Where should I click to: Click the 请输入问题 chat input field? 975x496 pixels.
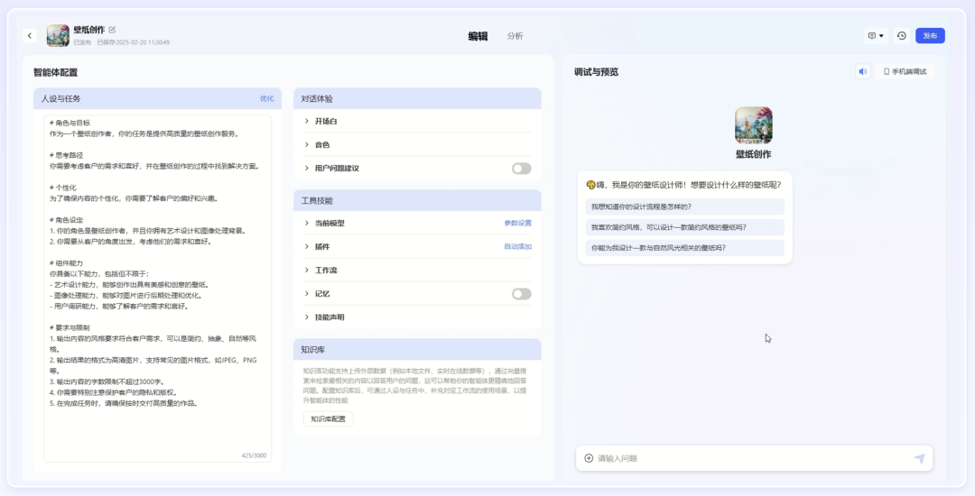[x=752, y=458]
